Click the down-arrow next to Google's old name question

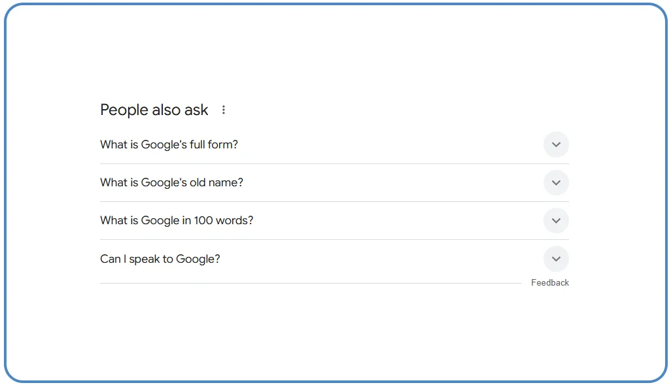(556, 182)
